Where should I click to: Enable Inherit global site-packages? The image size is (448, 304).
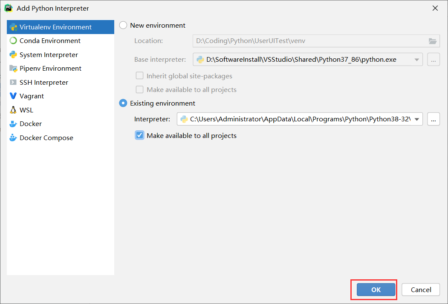click(139, 75)
